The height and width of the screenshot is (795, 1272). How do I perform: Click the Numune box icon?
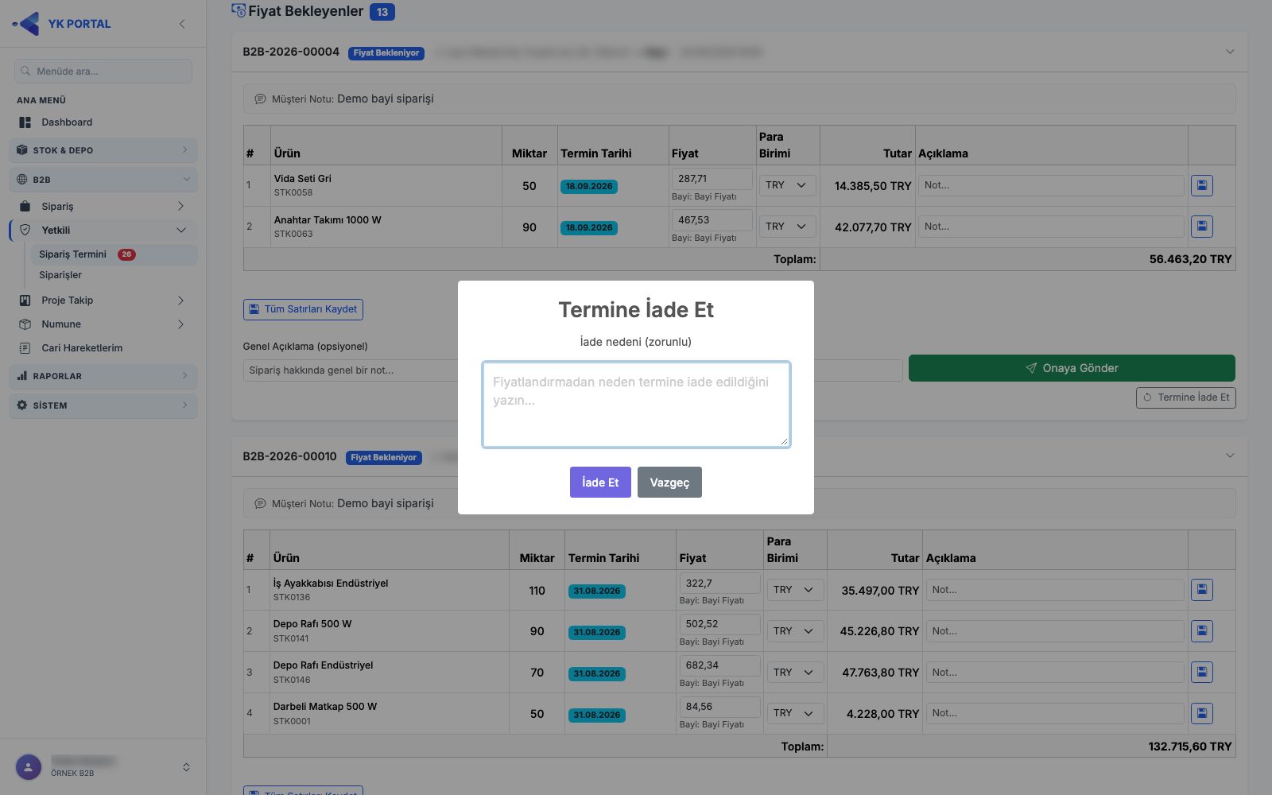coord(25,324)
